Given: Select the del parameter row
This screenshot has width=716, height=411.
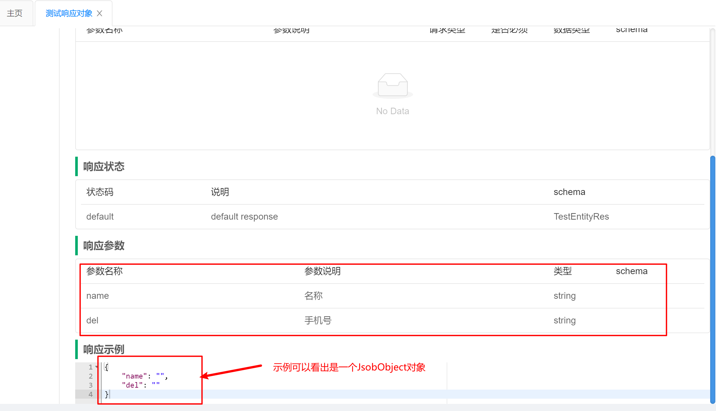Looking at the screenshot, I should click(x=92, y=320).
